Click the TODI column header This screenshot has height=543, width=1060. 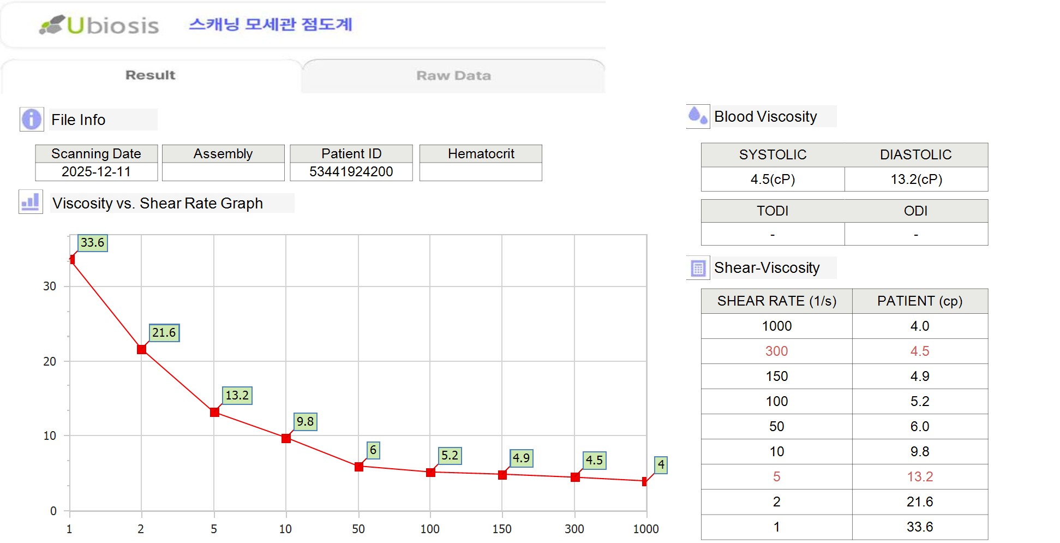(x=772, y=211)
